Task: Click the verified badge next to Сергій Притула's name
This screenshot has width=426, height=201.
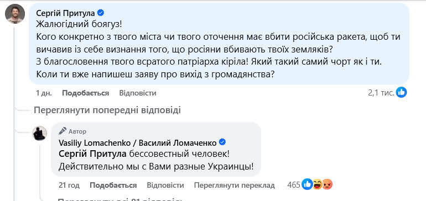Action: 101,13
